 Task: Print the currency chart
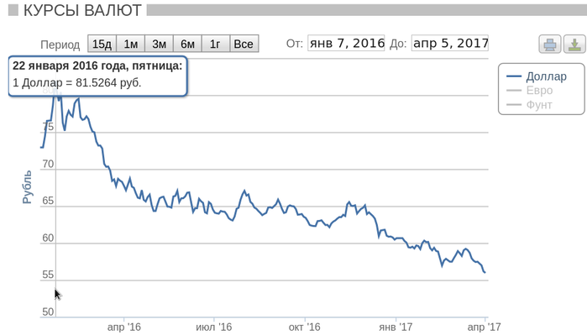pyautogui.click(x=549, y=44)
